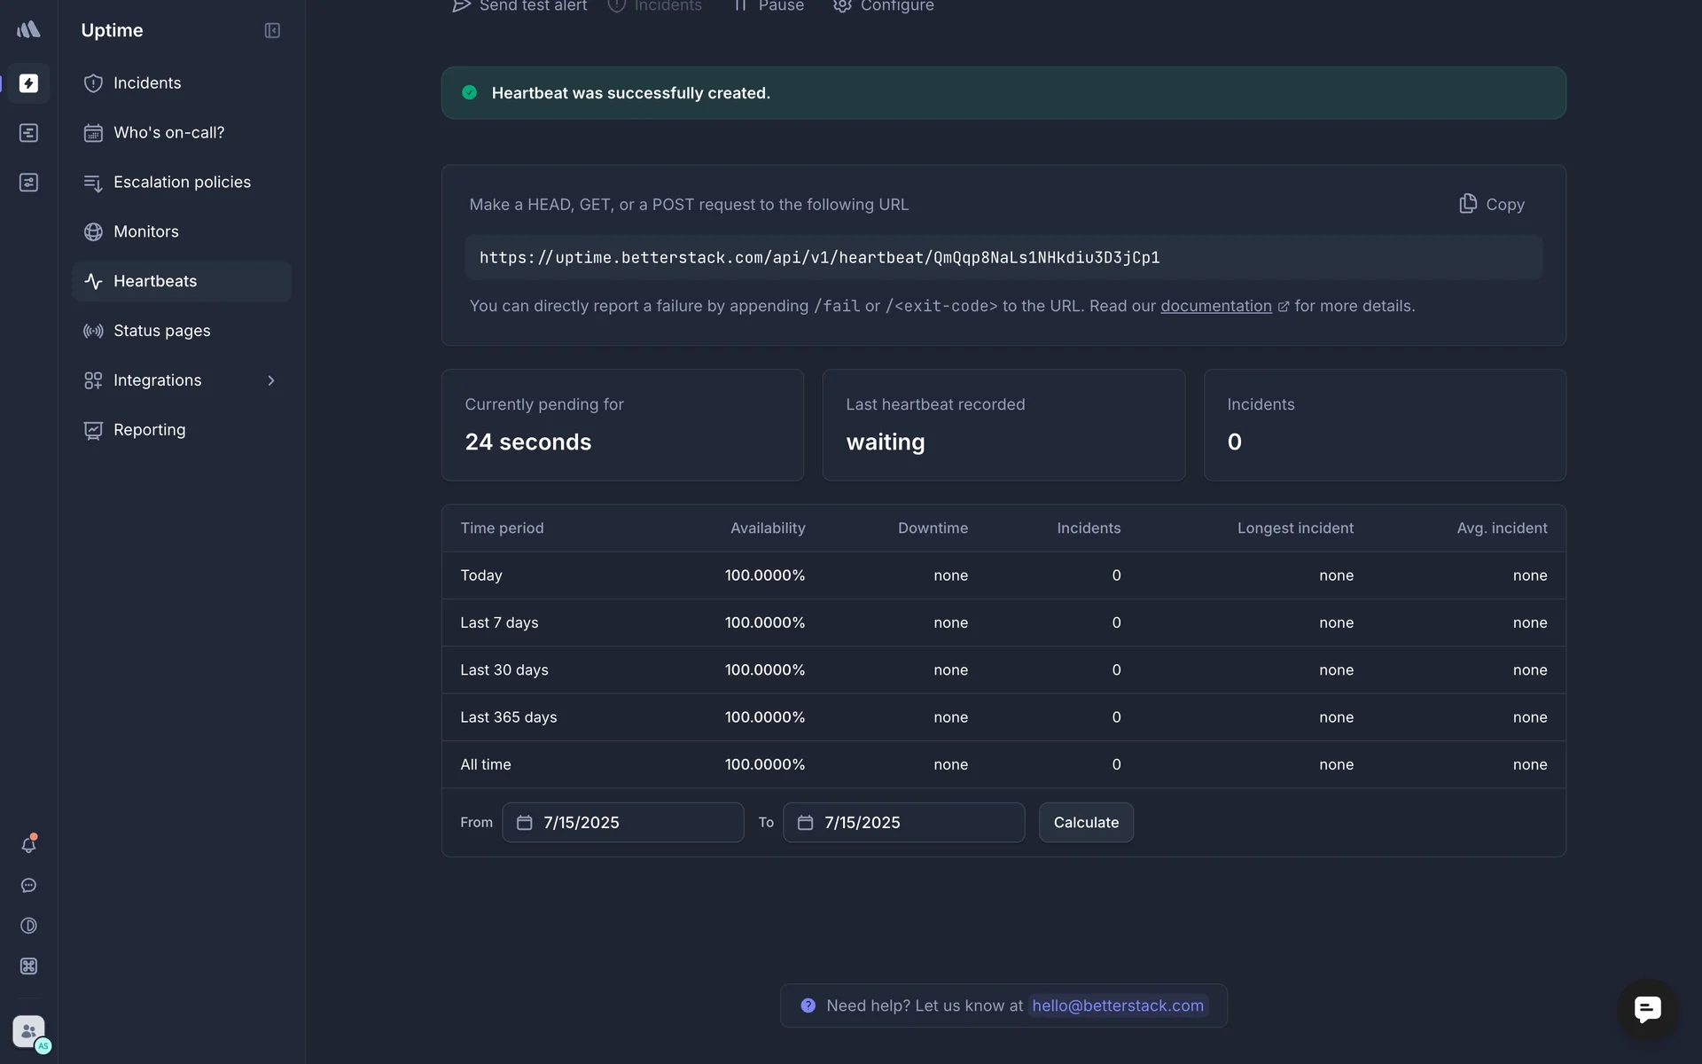This screenshot has width=1702, height=1064.
Task: Click the hello@betterstack.com email link
Action: coord(1117,1005)
